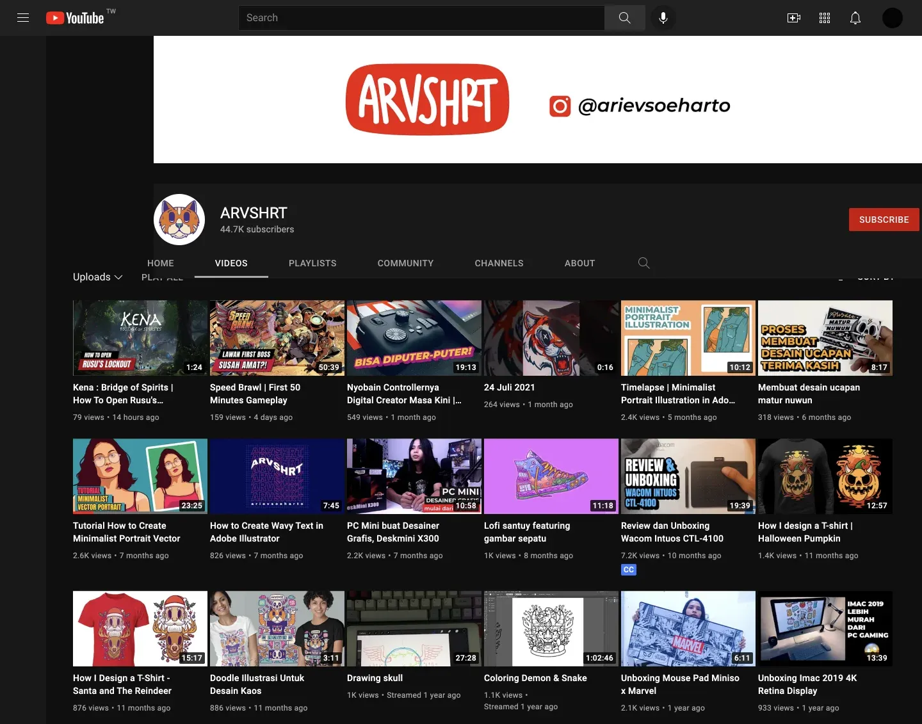Image resolution: width=922 pixels, height=724 pixels.
Task: Open the Community tab
Action: pyautogui.click(x=405, y=263)
